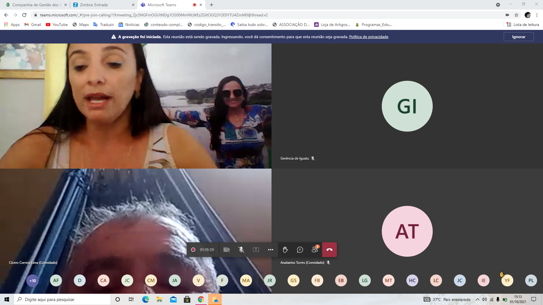Select participant bubble PL
Viewport: 543px width, 305px height.
(x=531, y=280)
